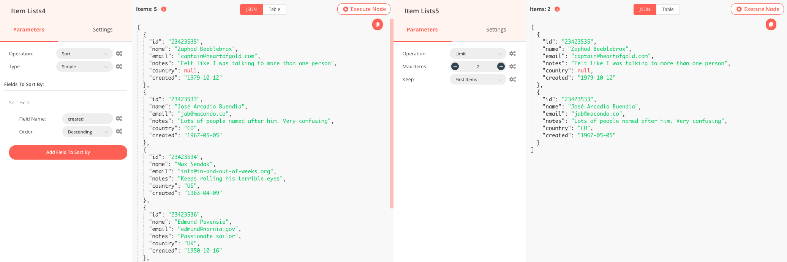Switch Item Lists5 output to Table view
Screen dimensions: 787x262
coord(668,9)
